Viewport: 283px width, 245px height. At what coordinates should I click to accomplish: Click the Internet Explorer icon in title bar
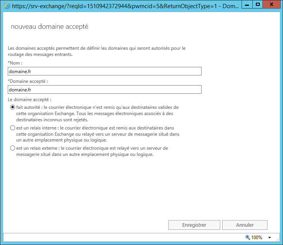point(7,6)
